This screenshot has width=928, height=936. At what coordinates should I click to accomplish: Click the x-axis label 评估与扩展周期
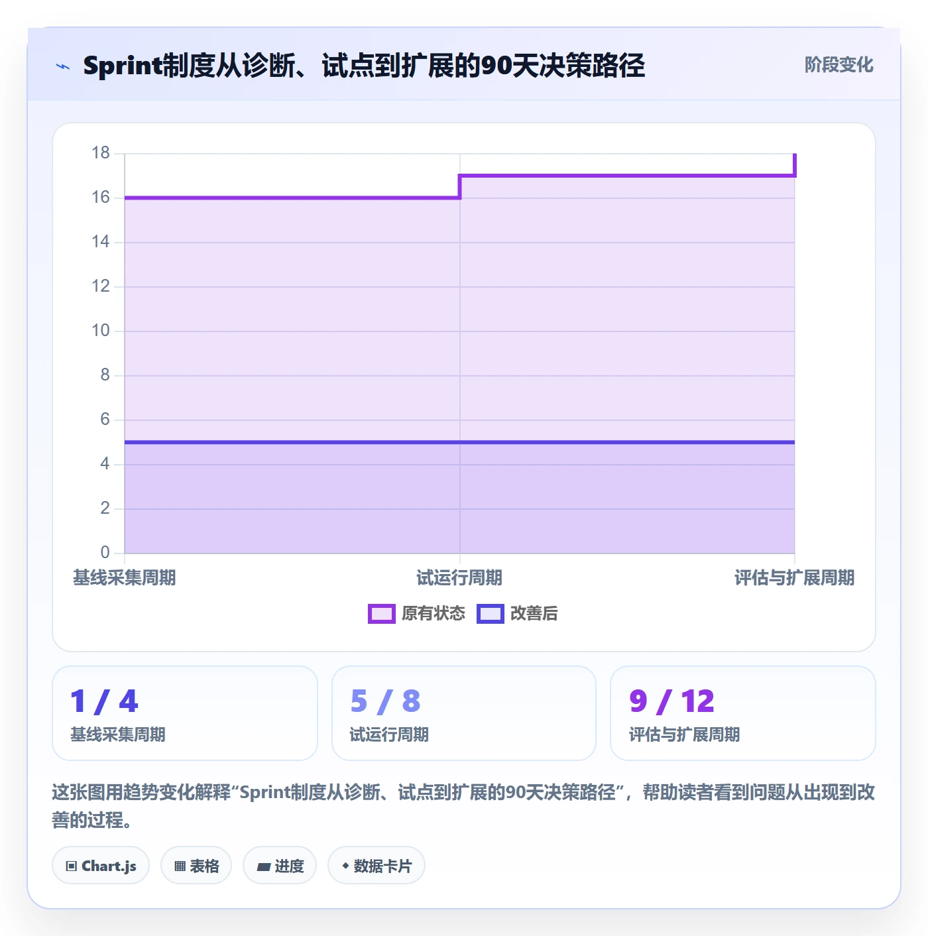[794, 578]
